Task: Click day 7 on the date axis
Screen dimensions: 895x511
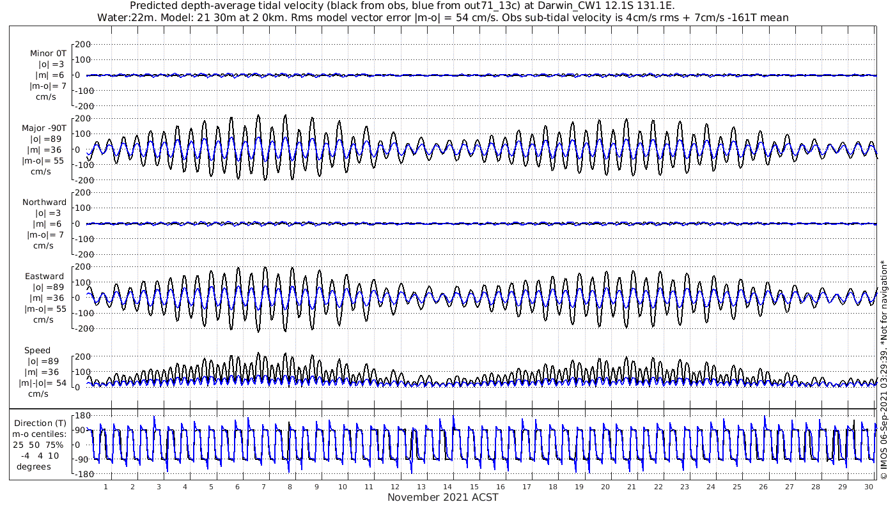Action: [x=263, y=487]
